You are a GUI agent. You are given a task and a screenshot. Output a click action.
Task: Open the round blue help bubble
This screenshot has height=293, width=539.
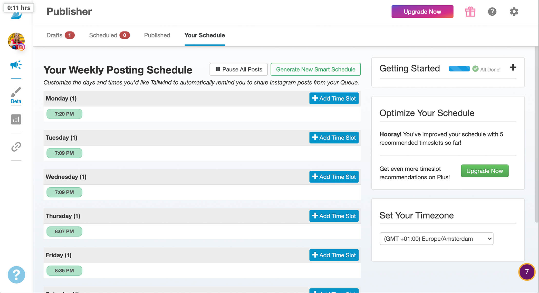16,275
